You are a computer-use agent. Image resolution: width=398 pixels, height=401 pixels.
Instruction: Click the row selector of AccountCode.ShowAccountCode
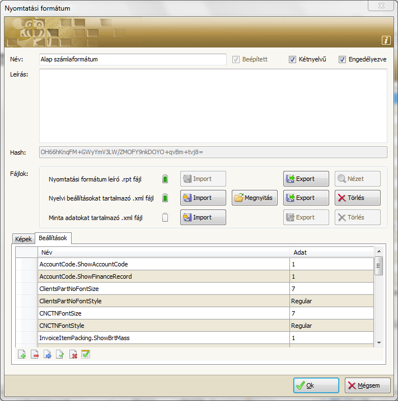point(27,264)
